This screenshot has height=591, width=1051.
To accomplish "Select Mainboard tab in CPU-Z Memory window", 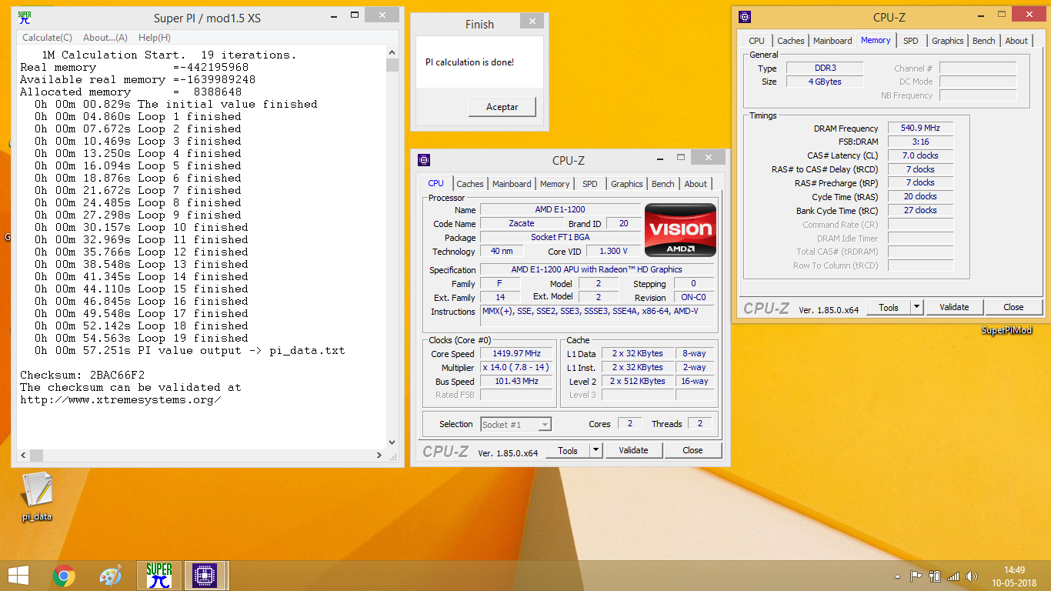I will (x=832, y=41).
